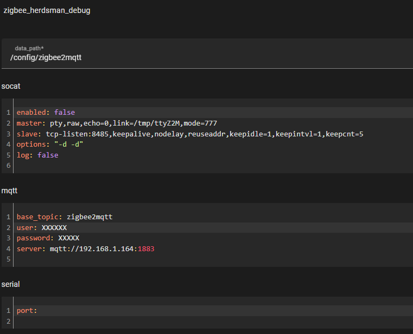413x334 pixels.
Task: Click the mqtt user XXXXXX value
Action: (54, 227)
